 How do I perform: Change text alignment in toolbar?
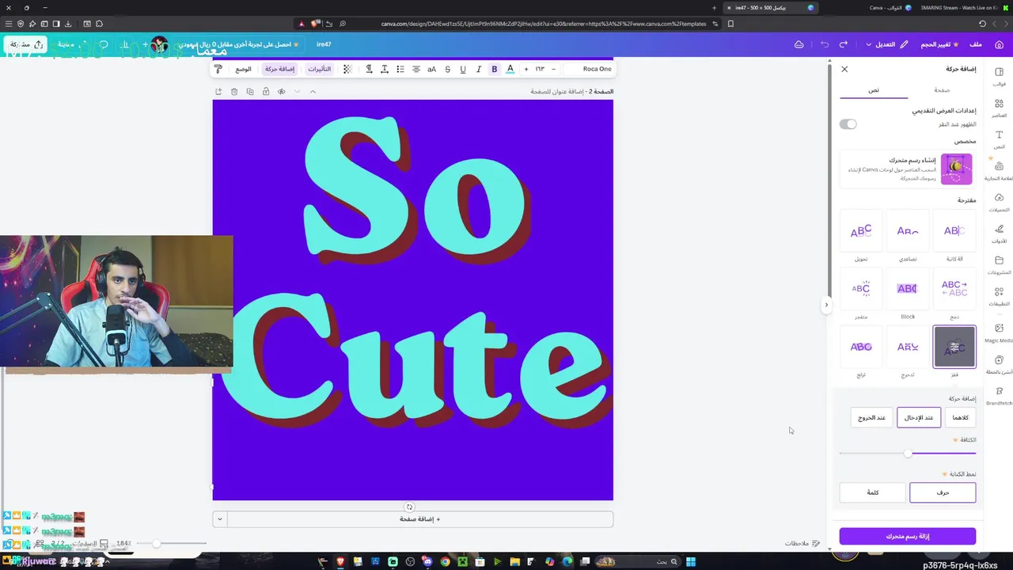tap(416, 69)
